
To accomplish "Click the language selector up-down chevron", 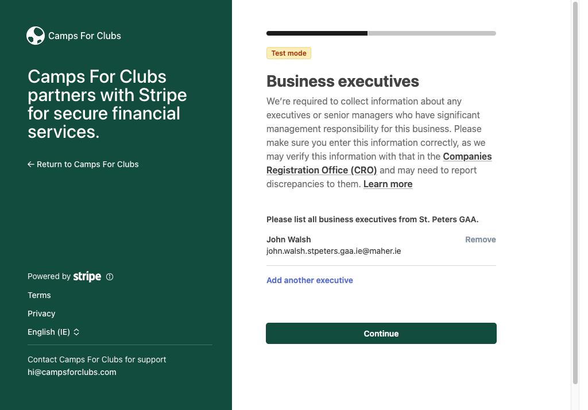I will (76, 332).
